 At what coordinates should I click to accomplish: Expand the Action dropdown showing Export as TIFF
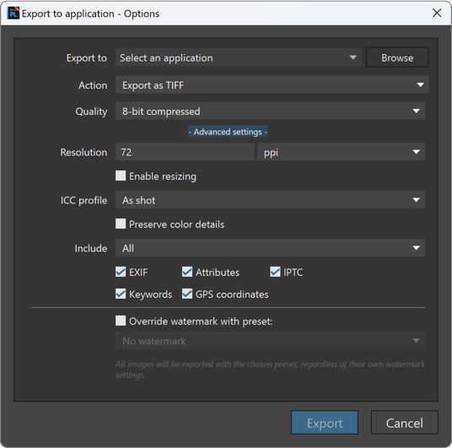click(x=272, y=85)
